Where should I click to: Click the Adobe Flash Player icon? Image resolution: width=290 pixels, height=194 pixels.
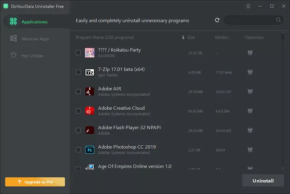90,130
